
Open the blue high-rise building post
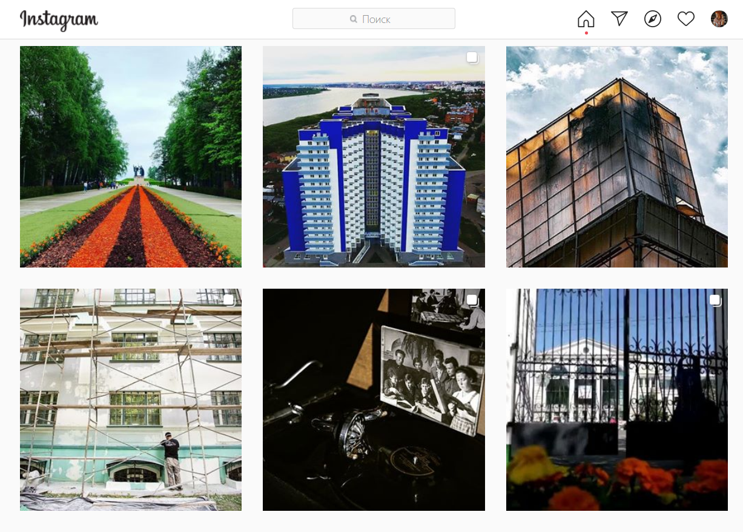coord(374,157)
